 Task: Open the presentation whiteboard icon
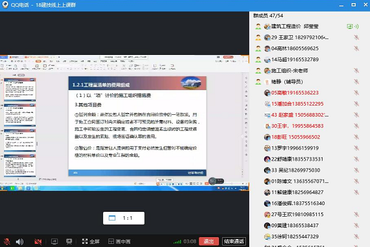[68, 241]
